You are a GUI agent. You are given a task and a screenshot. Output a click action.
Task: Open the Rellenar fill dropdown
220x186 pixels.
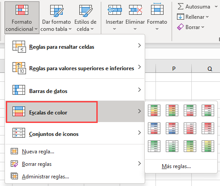pos(193,17)
